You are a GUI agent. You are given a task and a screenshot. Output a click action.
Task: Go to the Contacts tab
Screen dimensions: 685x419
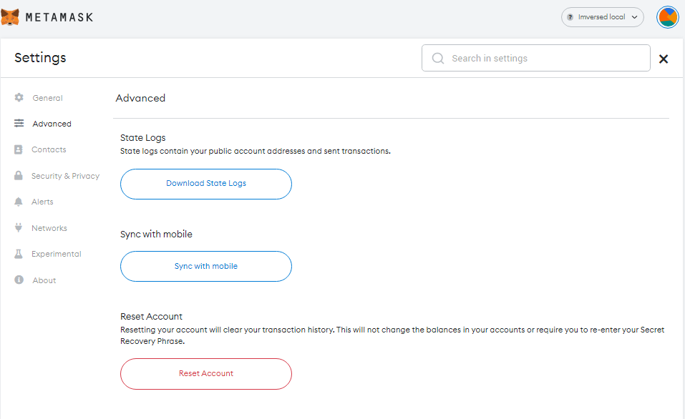pos(49,149)
